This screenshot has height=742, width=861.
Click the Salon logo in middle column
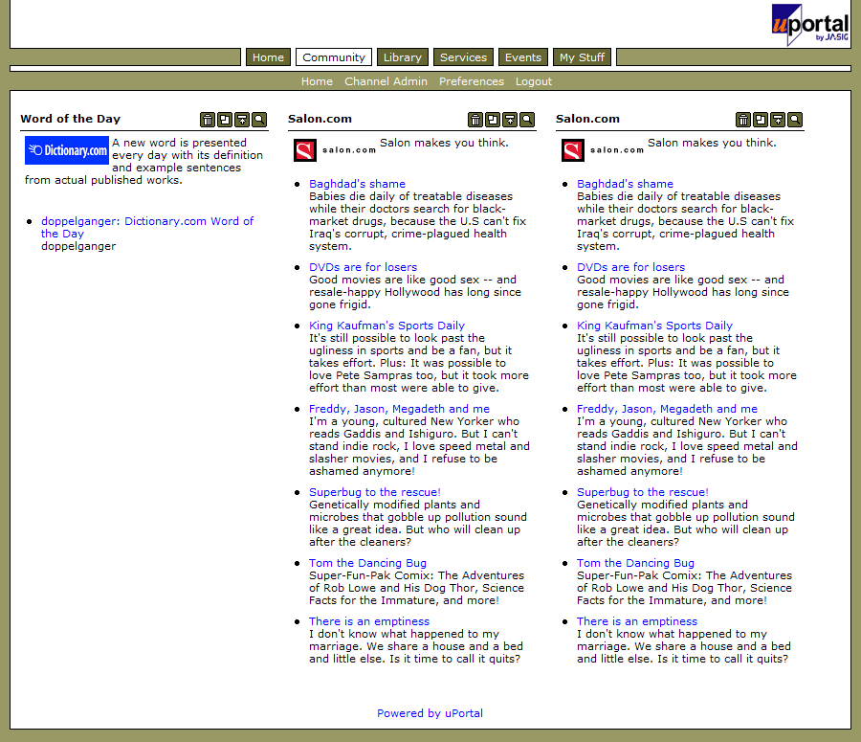[335, 150]
